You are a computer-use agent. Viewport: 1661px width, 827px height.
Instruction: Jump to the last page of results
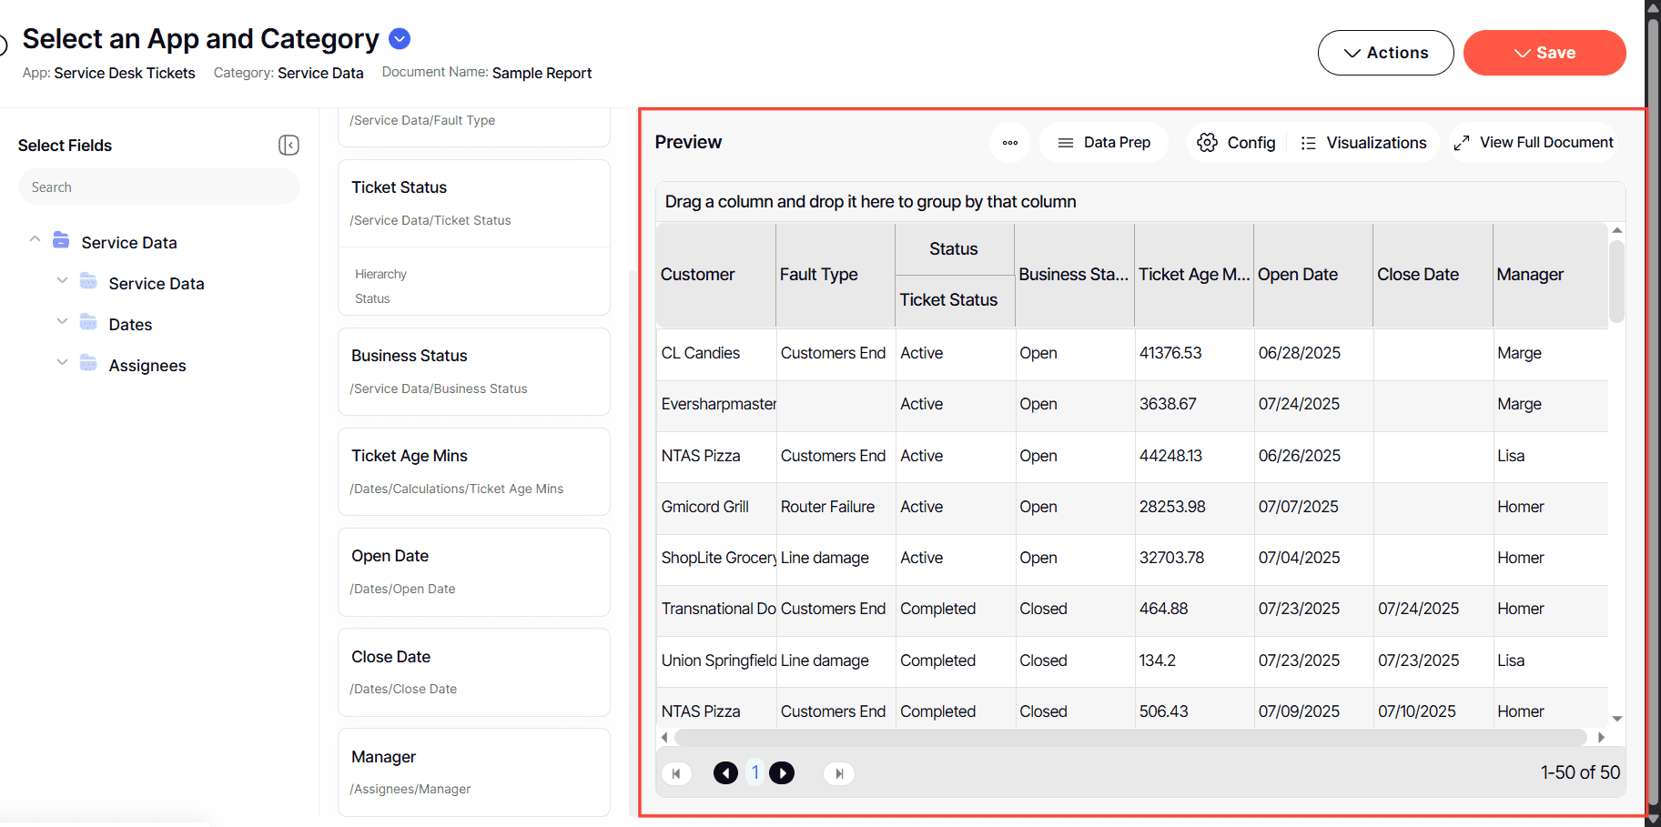838,773
